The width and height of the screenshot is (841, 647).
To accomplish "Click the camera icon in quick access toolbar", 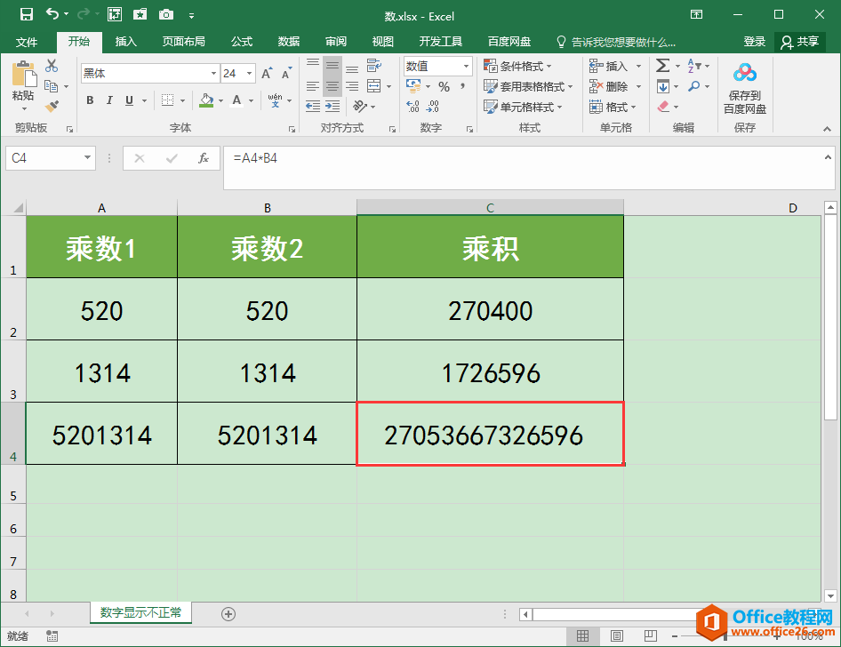I will click(165, 14).
